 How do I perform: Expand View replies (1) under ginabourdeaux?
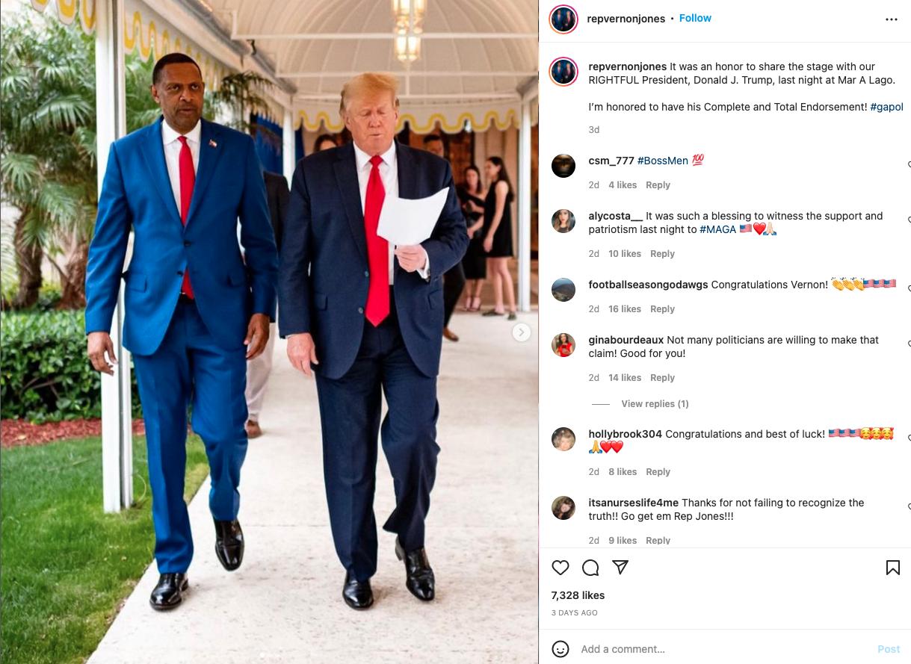pos(655,403)
